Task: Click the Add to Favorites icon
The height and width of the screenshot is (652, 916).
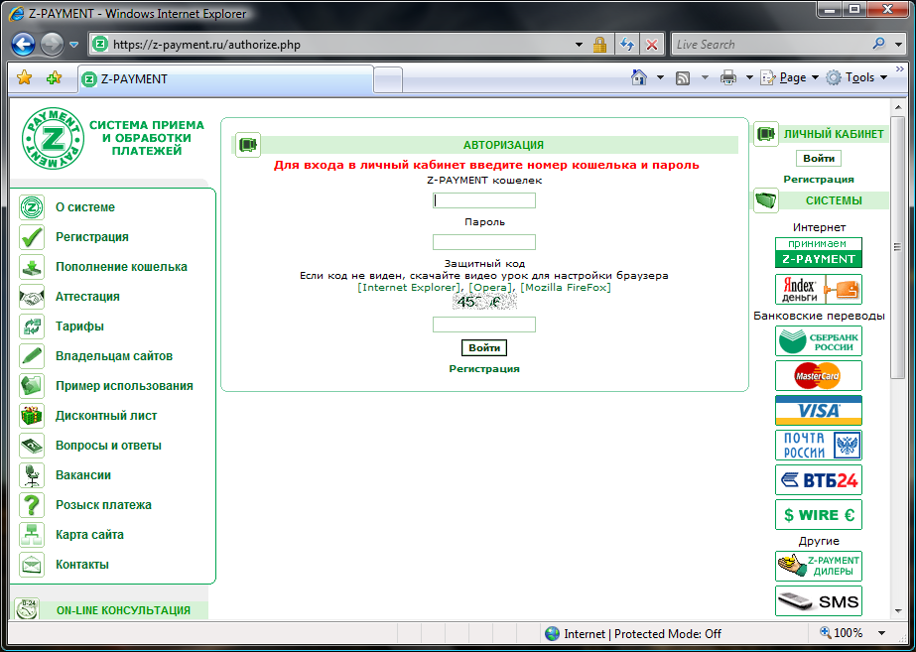Action: point(54,77)
